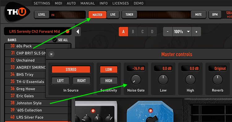Set Sensitivity to HIGH
The width and height of the screenshot is (232, 122).
[x=109, y=81]
